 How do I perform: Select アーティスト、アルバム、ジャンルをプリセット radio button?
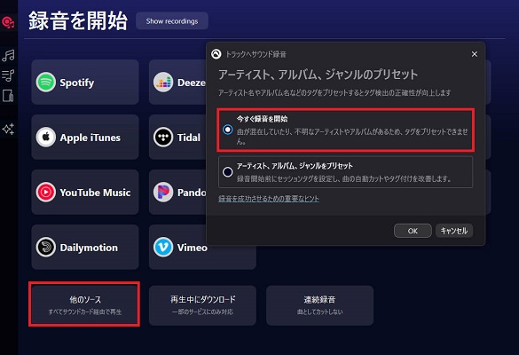click(x=227, y=172)
